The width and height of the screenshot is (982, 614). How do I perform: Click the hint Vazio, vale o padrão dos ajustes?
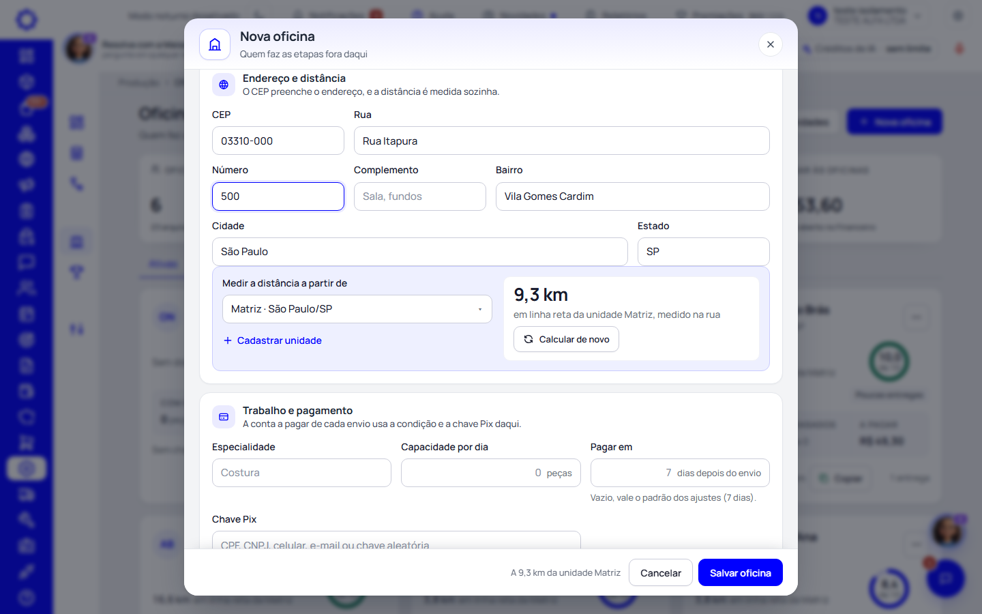(673, 498)
